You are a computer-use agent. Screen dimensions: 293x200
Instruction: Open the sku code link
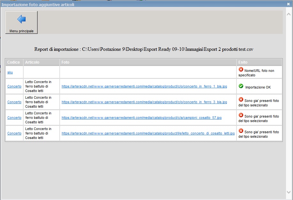pyautogui.click(x=10, y=72)
